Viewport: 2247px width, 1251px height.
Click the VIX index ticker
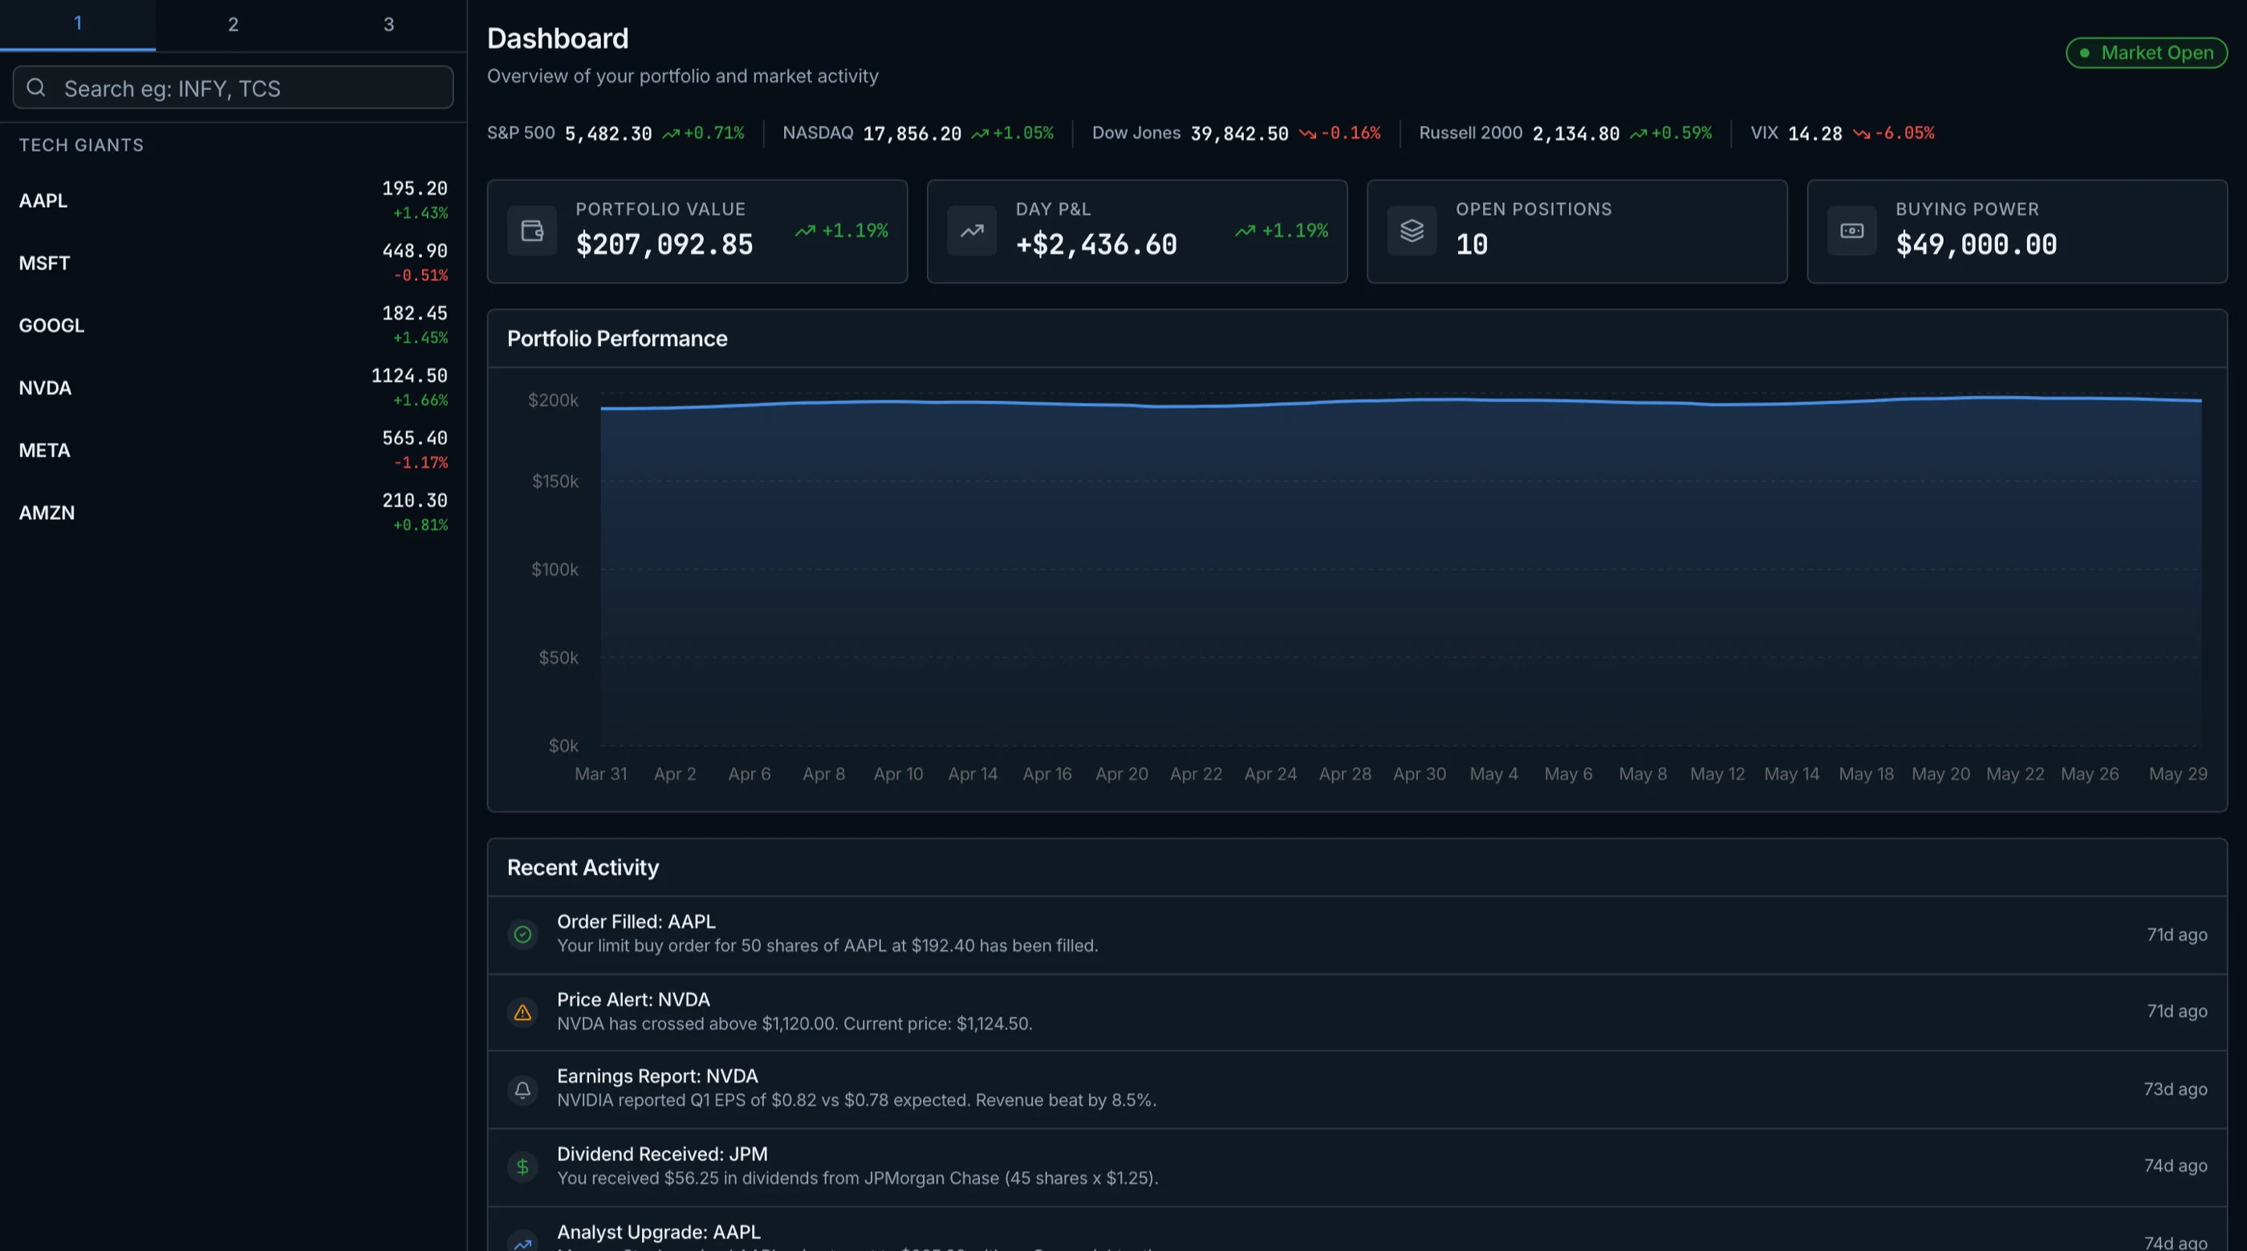point(1843,132)
